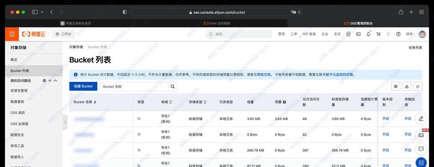This screenshot has height=167, width=434.
Task: Open the 企业 menu
Action: click(325, 34)
